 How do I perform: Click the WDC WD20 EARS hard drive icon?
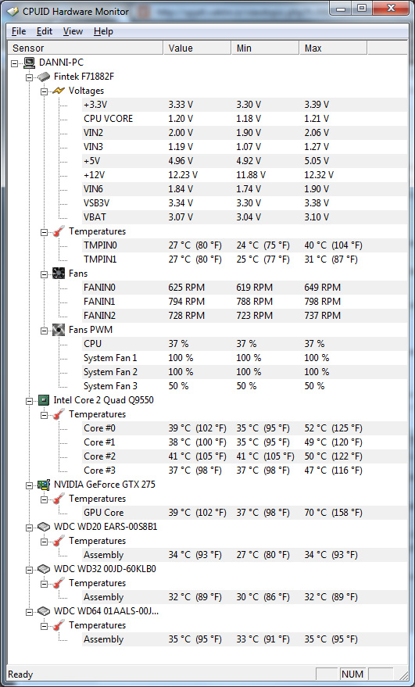click(44, 527)
